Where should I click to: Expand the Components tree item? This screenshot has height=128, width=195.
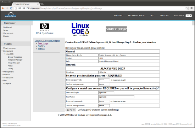pyautogui.click(x=2, y=33)
